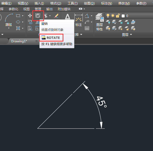Open the Trim tool dropdown arrow
Image resolution: width=153 pixels, height=151 pixels.
pyautogui.click(x=50, y=16)
